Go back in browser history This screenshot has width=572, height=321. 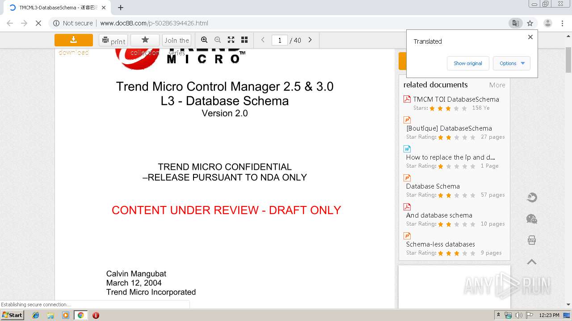(10, 23)
